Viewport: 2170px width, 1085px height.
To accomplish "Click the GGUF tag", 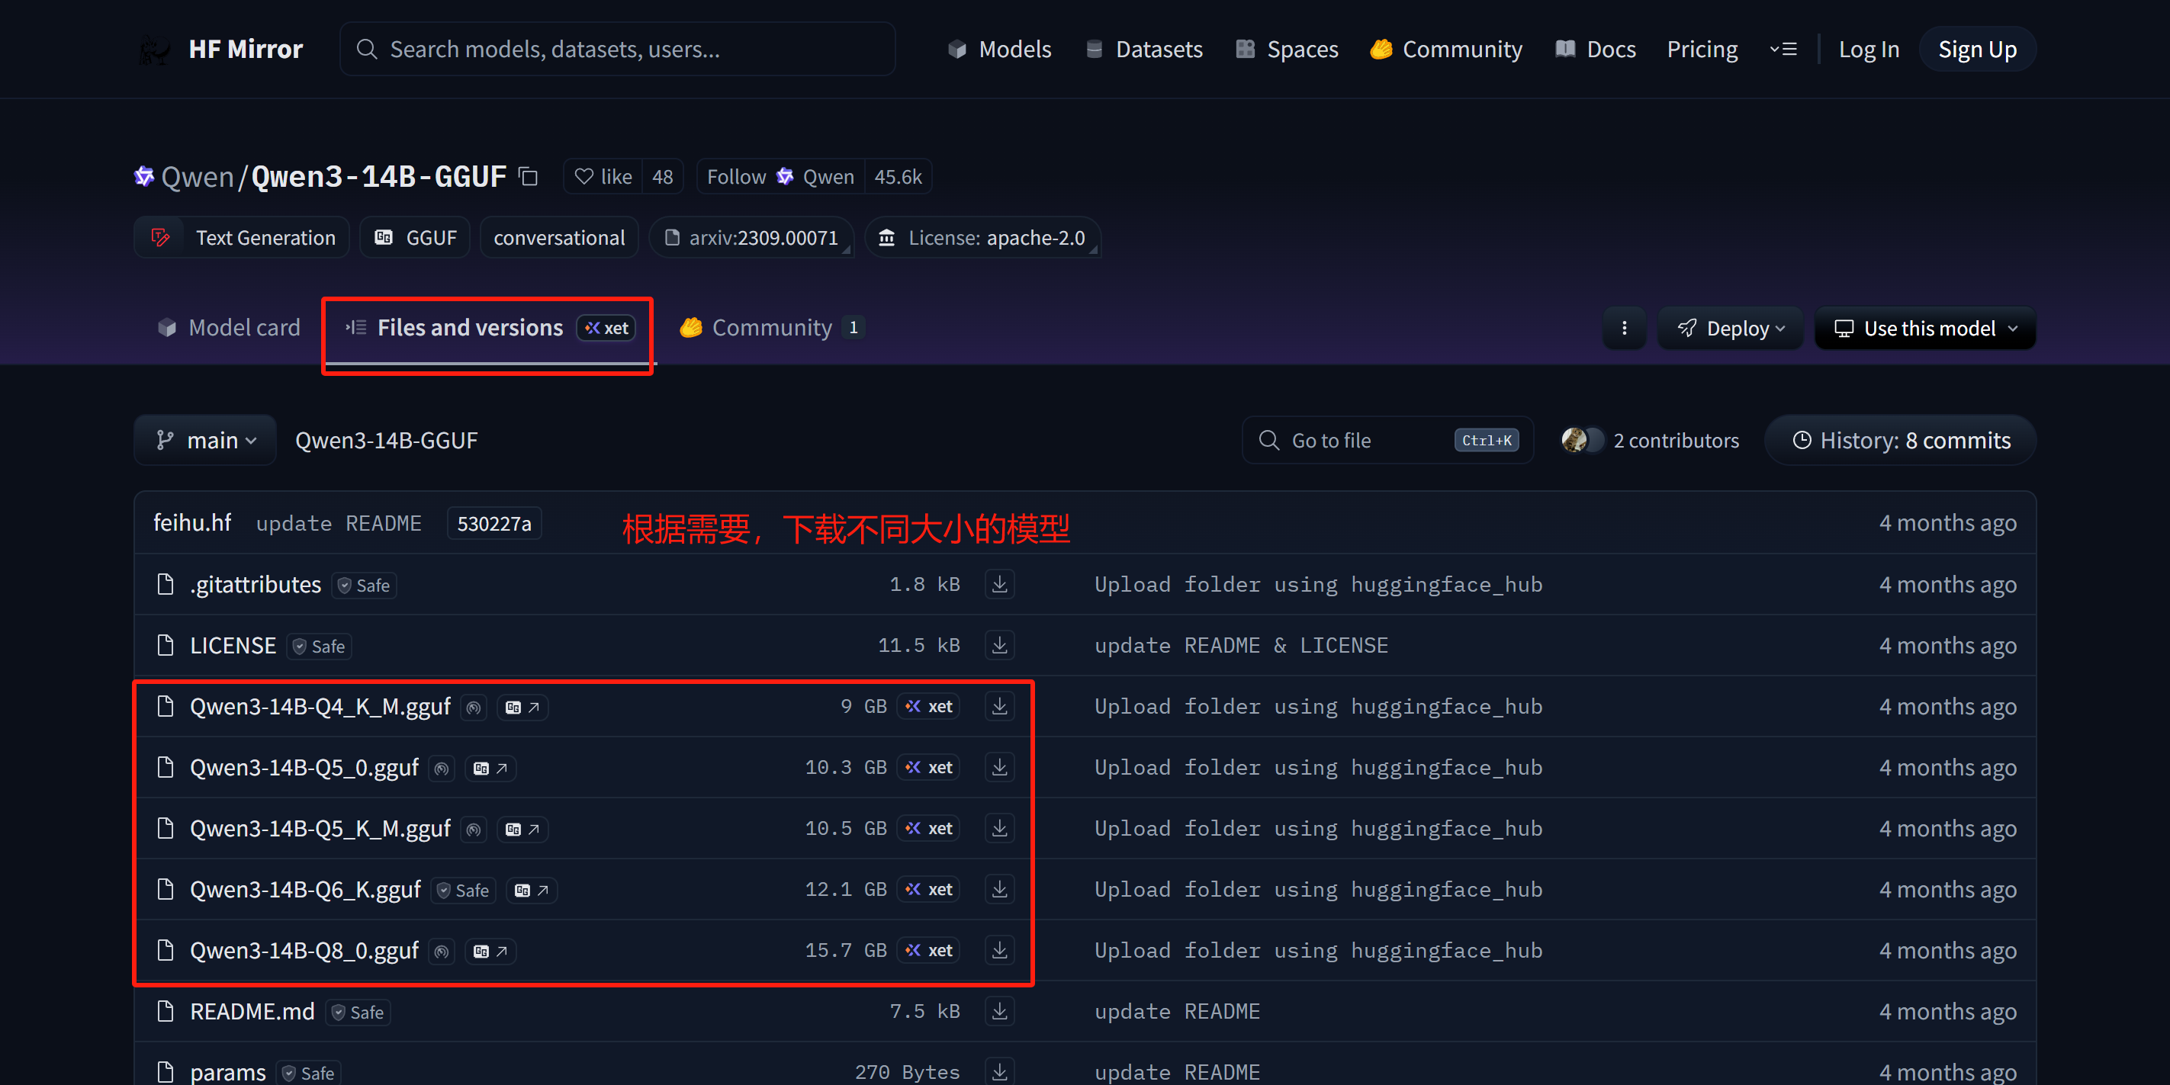I will pos(415,239).
